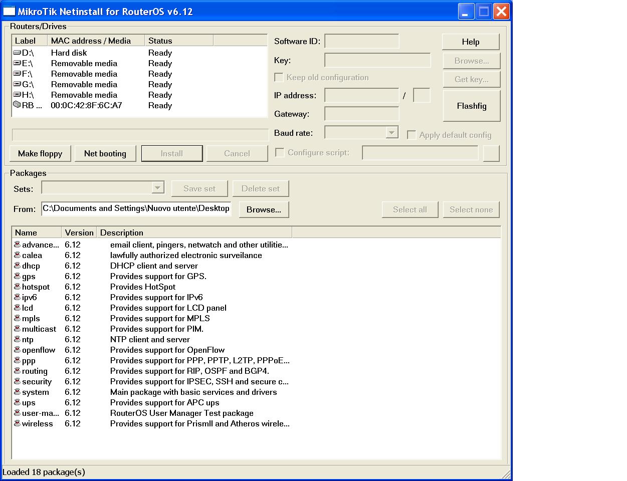The height and width of the screenshot is (481, 627).
Task: Toggle Apply default config
Action: pos(411,135)
